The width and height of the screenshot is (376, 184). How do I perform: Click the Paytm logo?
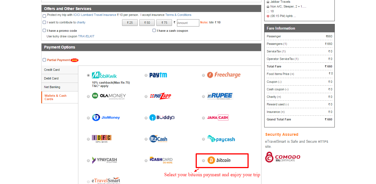[x=158, y=75]
